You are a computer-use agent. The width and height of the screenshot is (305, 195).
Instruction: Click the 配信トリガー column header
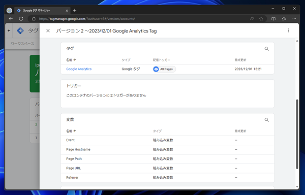click(x=162, y=60)
